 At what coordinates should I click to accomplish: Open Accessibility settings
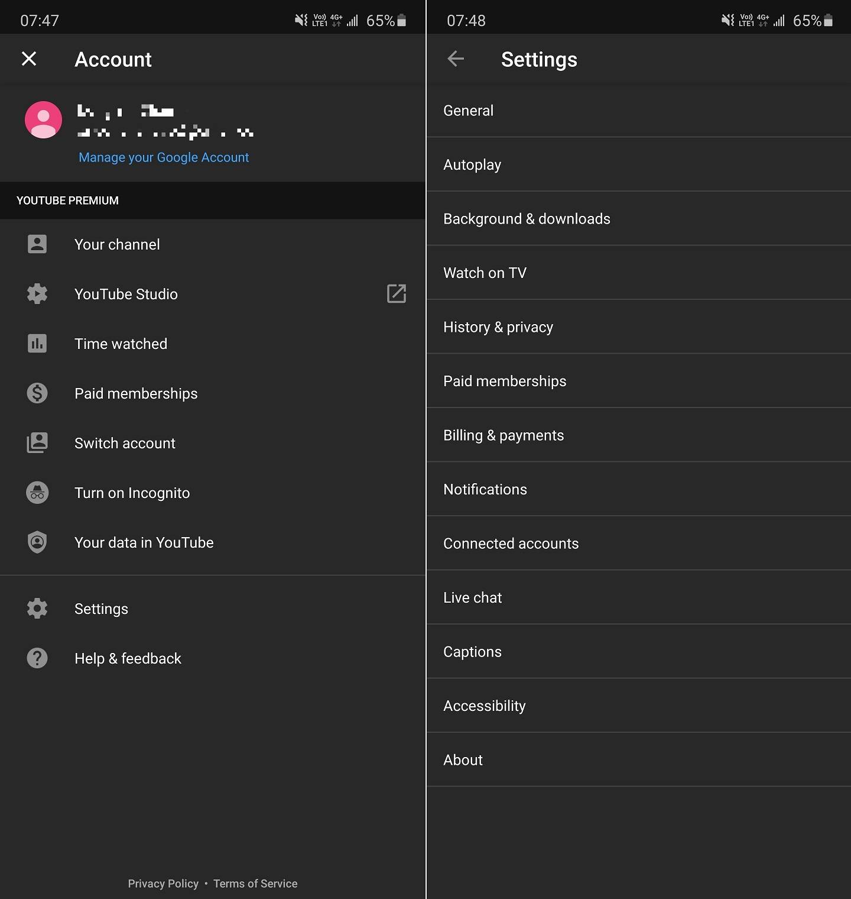[x=639, y=706]
